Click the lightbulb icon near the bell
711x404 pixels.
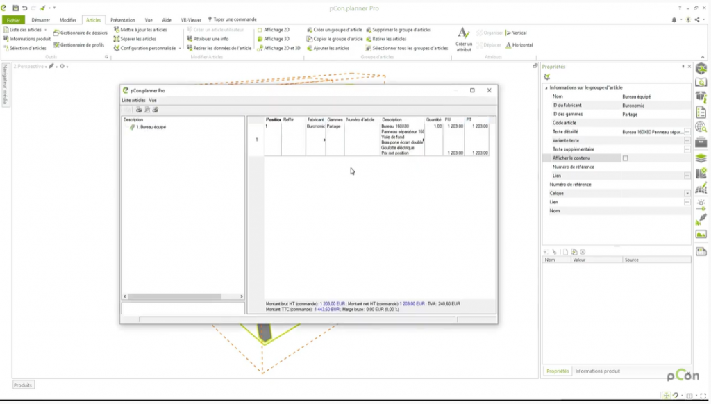pos(688,20)
